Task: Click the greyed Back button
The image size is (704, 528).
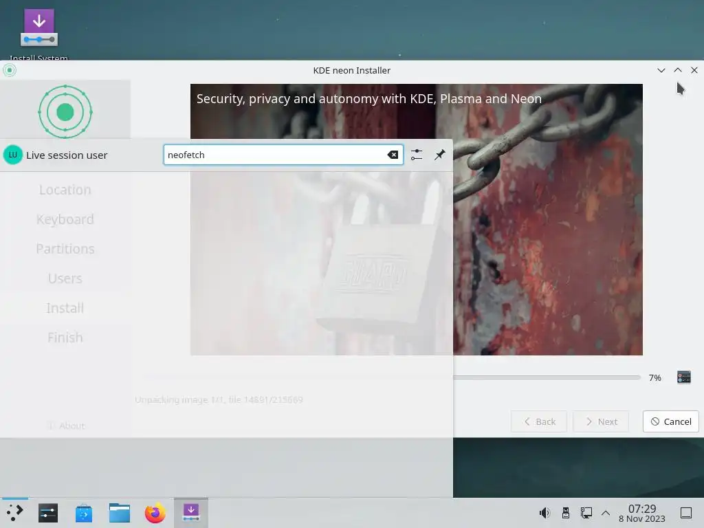Action: pyautogui.click(x=539, y=421)
